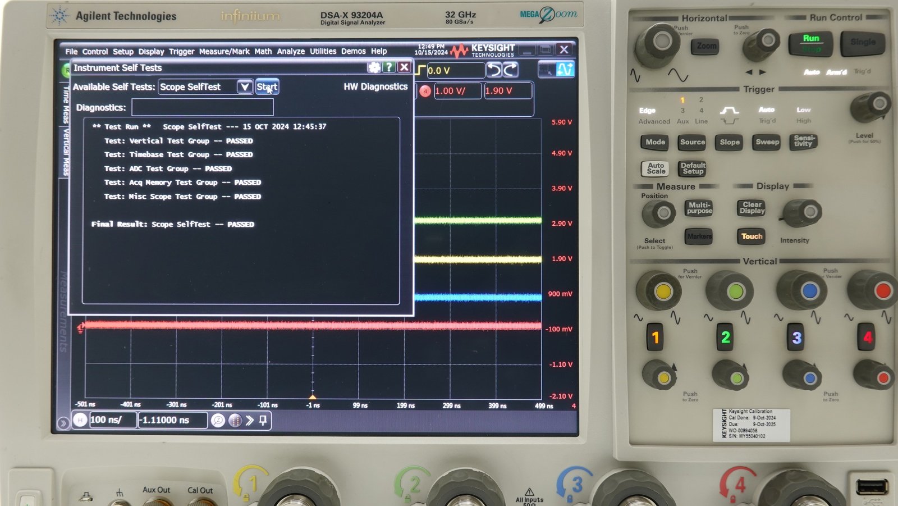Open help for Instrument Self Tests dialog

389,67
